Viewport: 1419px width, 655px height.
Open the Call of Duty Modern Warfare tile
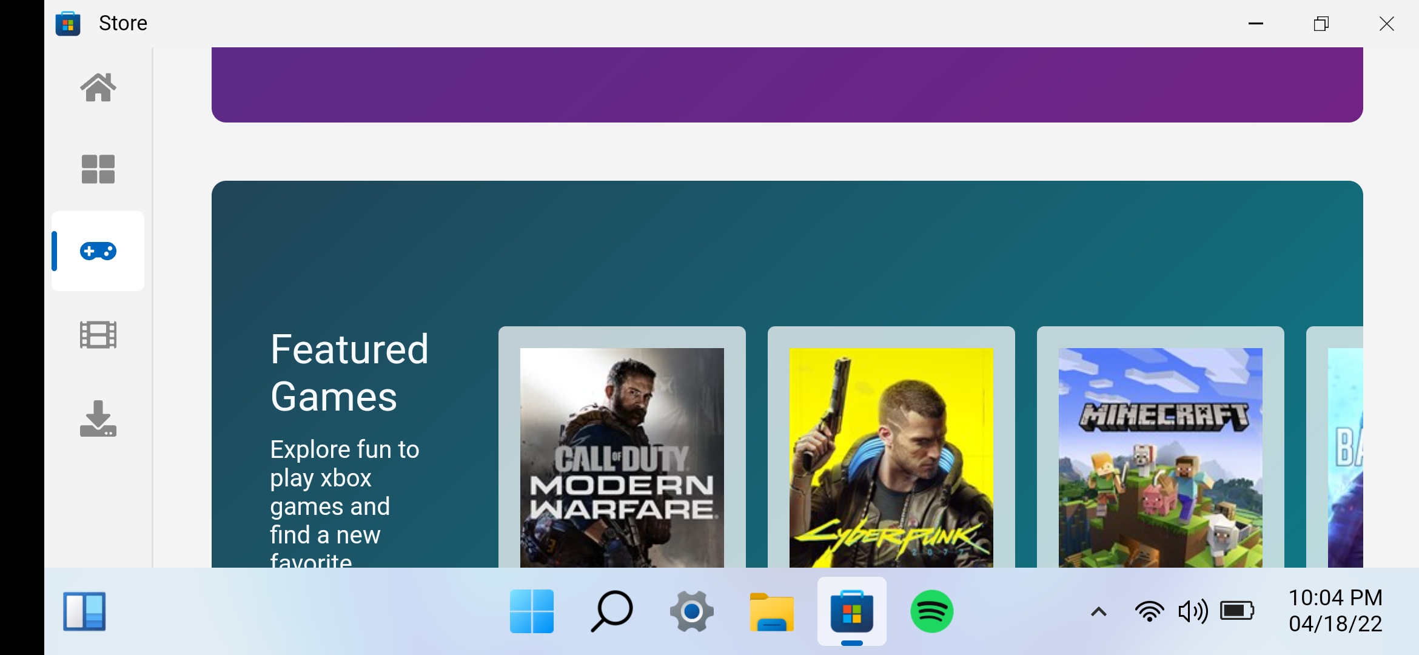pyautogui.click(x=622, y=447)
